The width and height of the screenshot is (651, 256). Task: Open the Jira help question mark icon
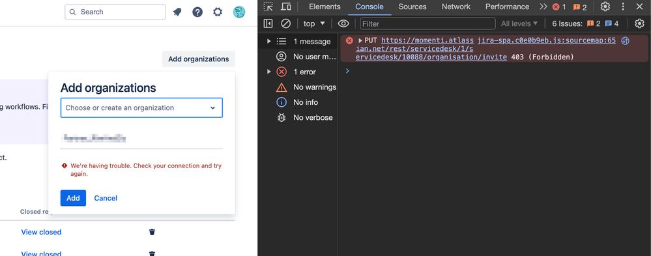click(x=197, y=12)
